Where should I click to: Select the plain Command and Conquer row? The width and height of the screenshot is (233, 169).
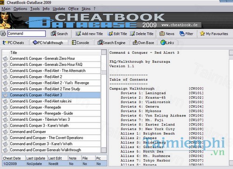point(51,132)
